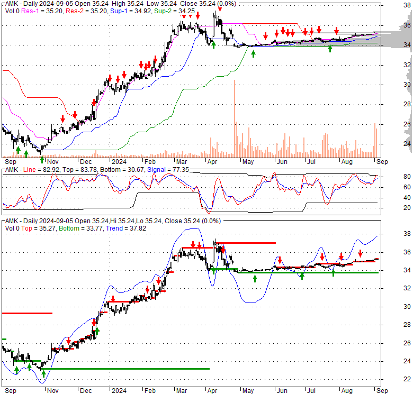
Task: Click the 'Trend = 37.82' label in bottom chart
Action: [x=126, y=228]
